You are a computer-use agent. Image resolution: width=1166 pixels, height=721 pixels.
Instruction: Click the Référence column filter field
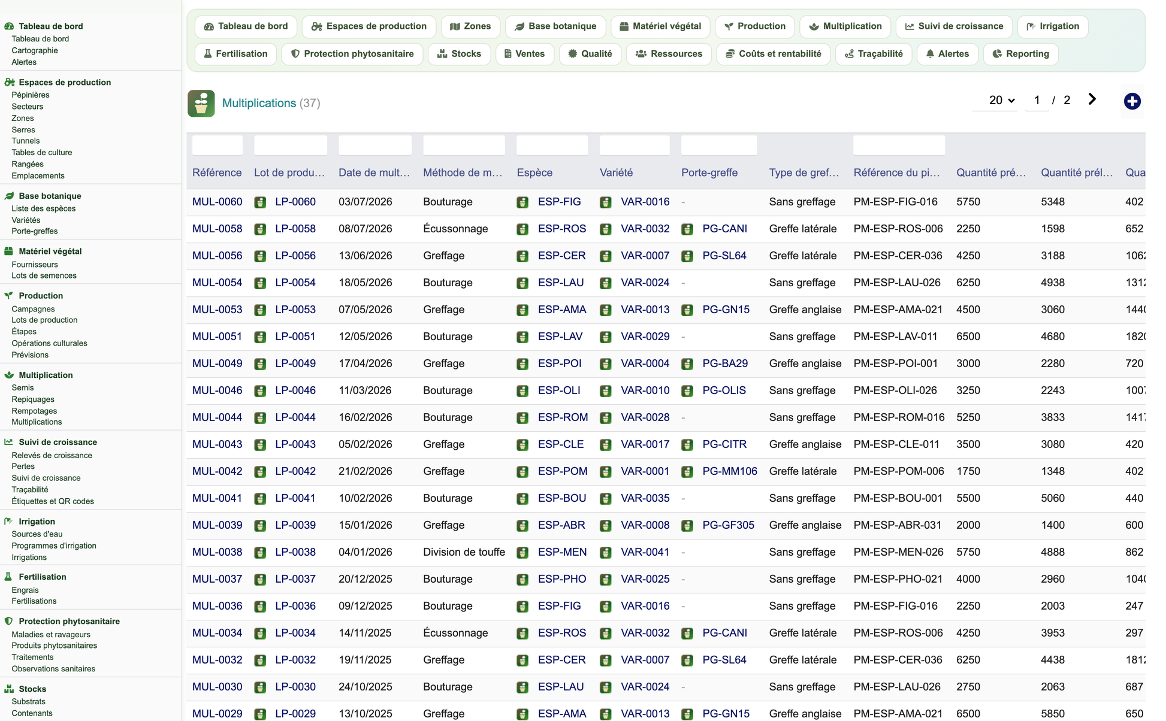218,145
